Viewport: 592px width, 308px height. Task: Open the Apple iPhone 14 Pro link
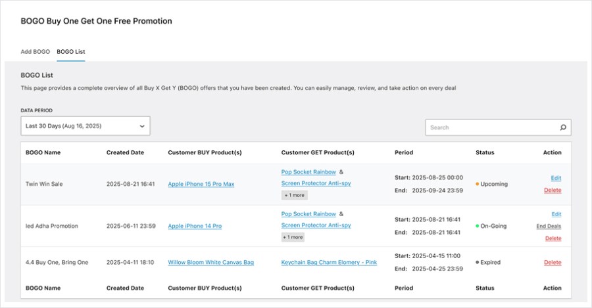coord(195,226)
